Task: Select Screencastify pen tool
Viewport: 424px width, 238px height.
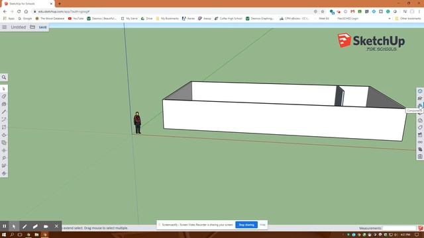Action: pos(25,226)
